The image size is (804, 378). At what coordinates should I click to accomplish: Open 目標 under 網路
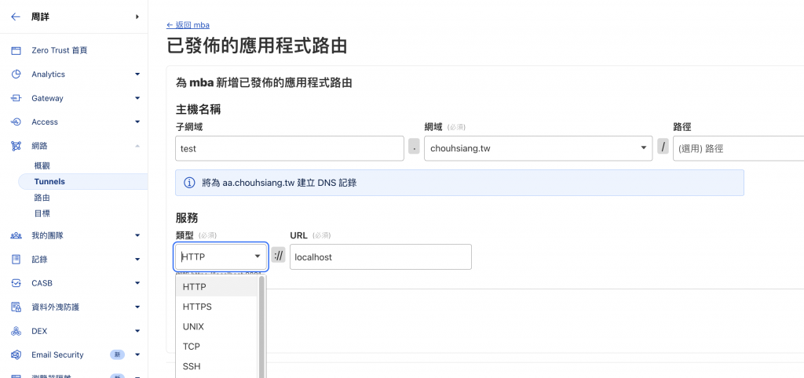(x=42, y=213)
